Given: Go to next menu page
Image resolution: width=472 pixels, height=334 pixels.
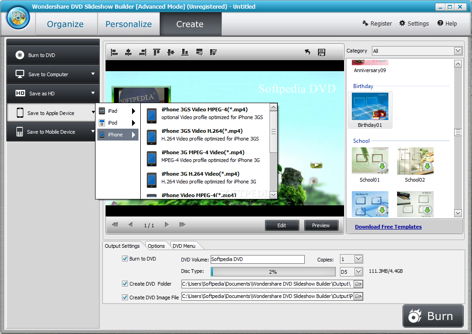Looking at the screenshot, I should [x=167, y=224].
